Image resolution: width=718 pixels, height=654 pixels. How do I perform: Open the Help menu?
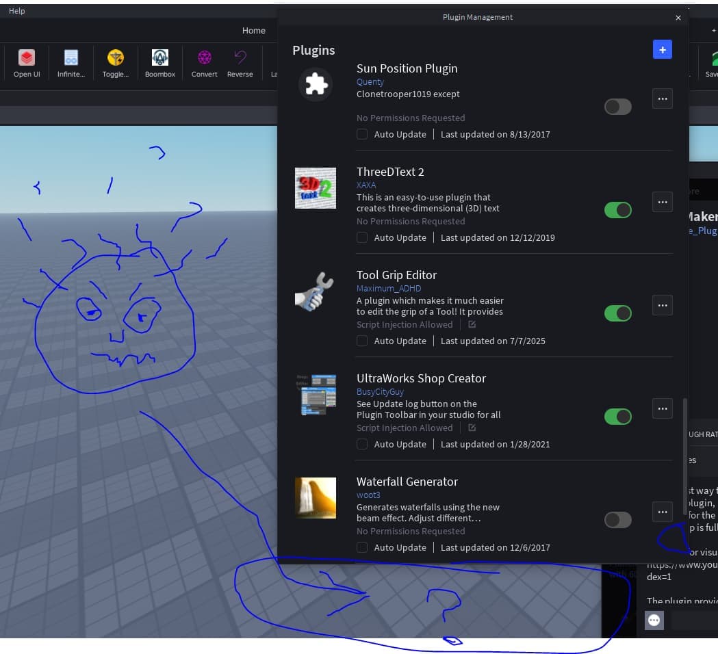click(17, 10)
